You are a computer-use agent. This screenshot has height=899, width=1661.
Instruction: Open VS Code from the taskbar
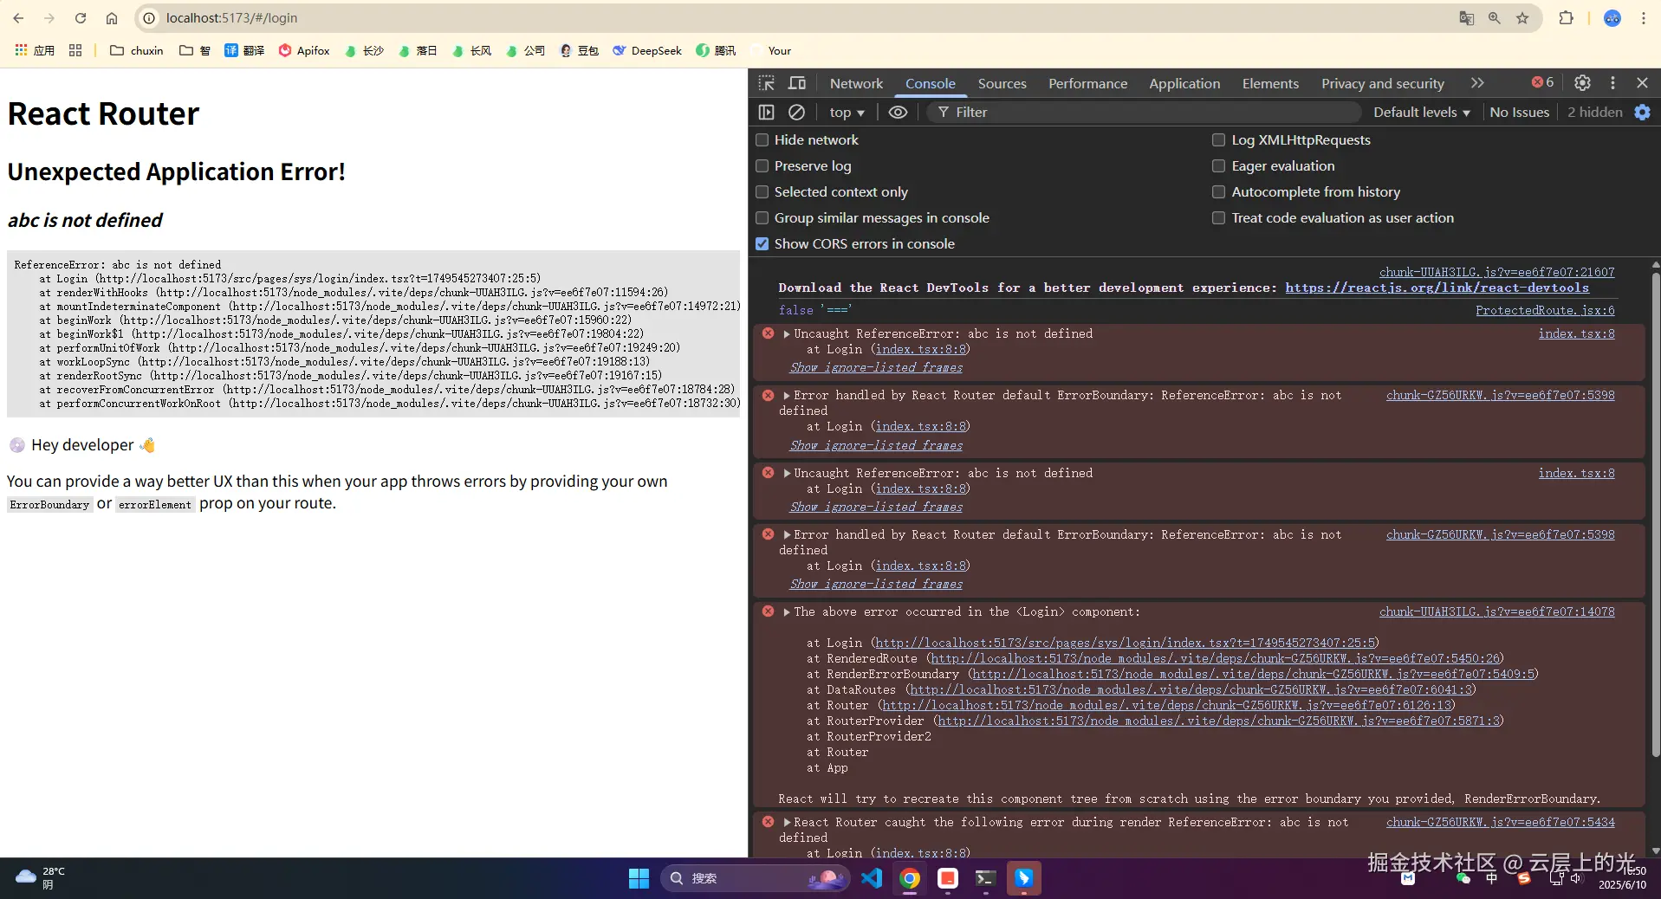[872, 878]
